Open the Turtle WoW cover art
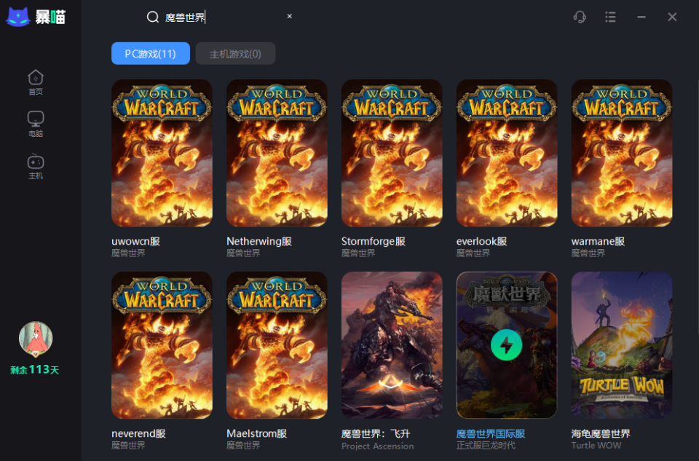Screen dimensions: 699x461 622,345
